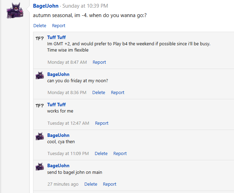The width and height of the screenshot is (234, 193).
Task: Click Tuff Tuff's TF? avatar on GMT comment
Action: click(40, 38)
